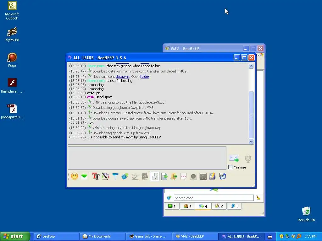Click the green arrow icon beside the smiley
Image resolution: width=322 pixels, height=241 pixels.
(x=84, y=176)
